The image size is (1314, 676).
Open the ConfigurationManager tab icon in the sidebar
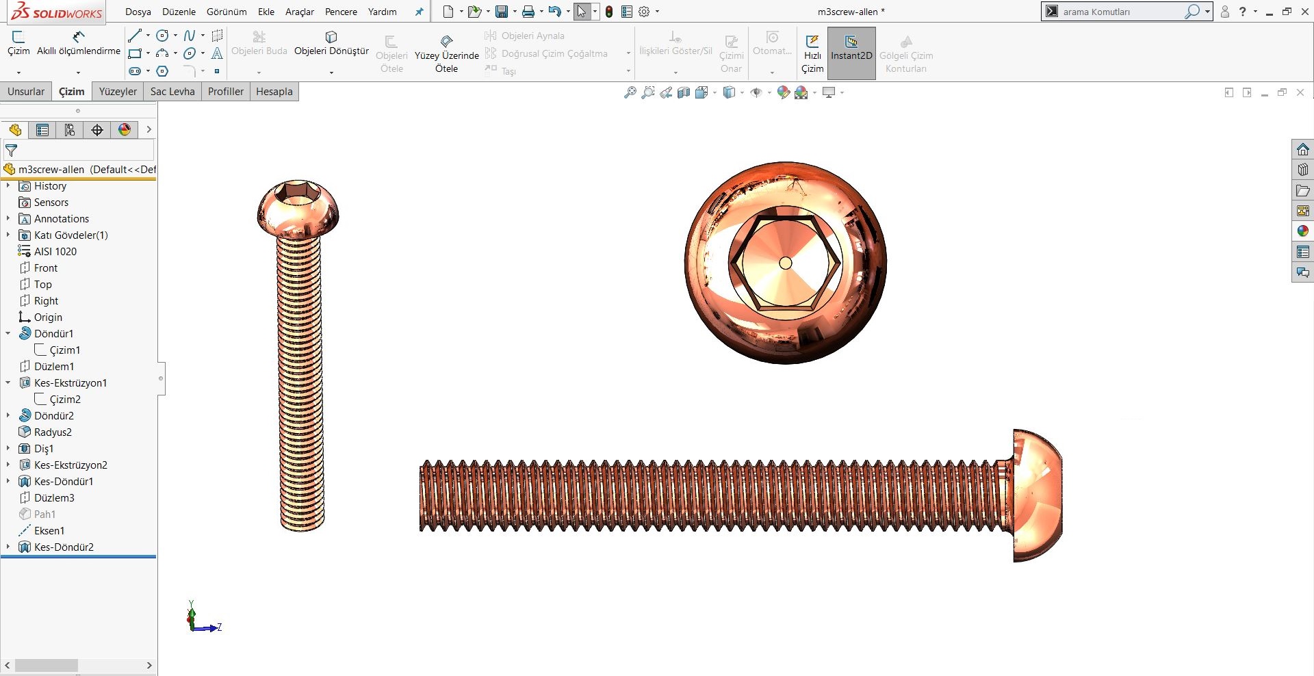[70, 130]
